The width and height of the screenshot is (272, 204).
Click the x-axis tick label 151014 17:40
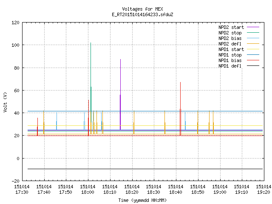pos(44,190)
